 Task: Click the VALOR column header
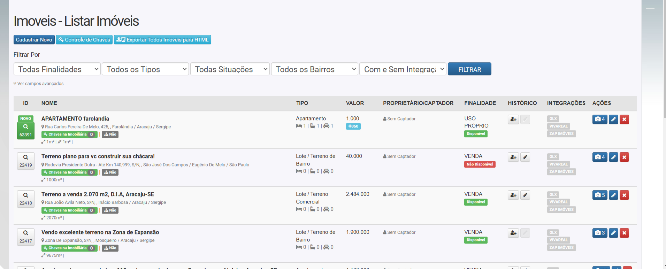(355, 103)
